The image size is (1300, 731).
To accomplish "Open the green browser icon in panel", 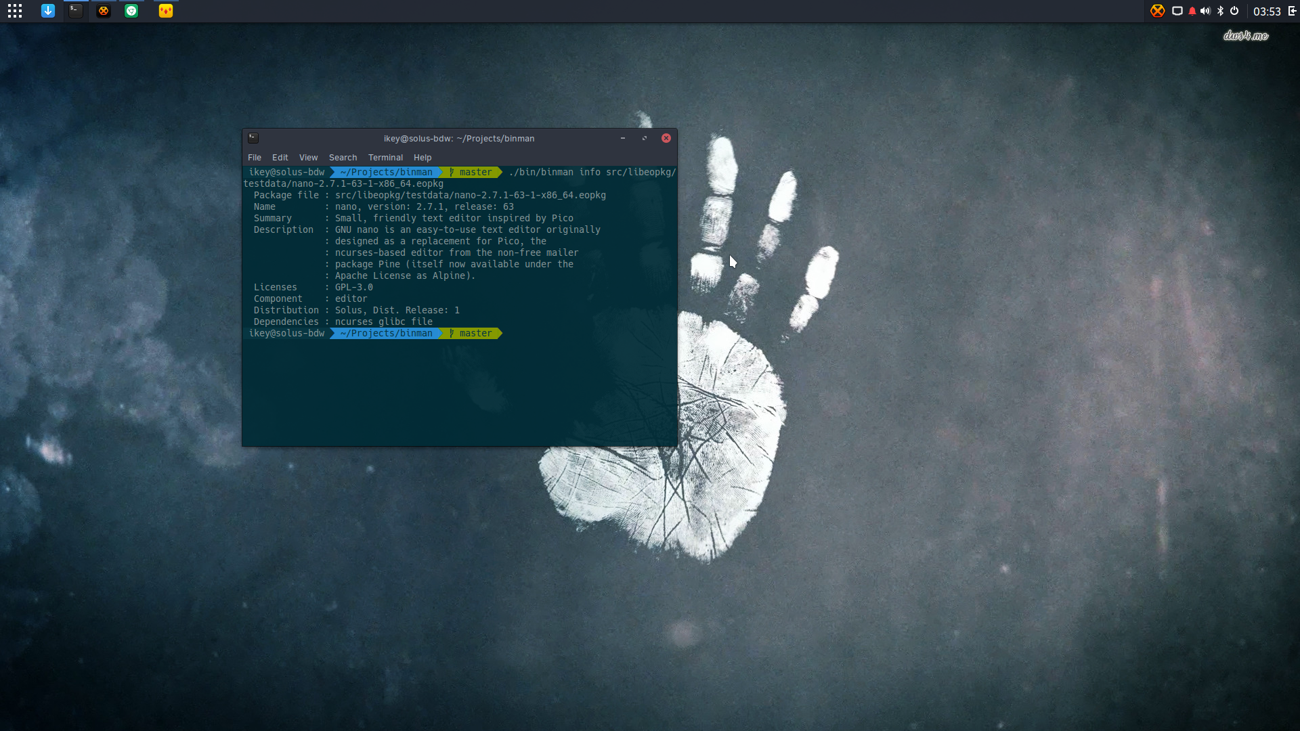I will (131, 11).
